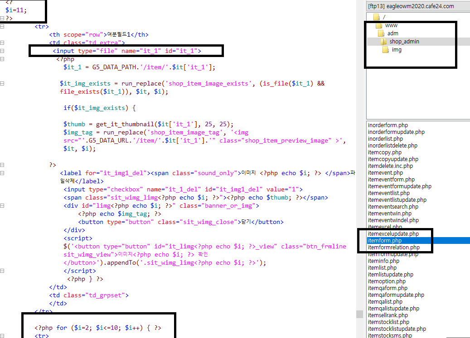
Task: Open the img folder in the FTP tree
Action: pos(397,50)
